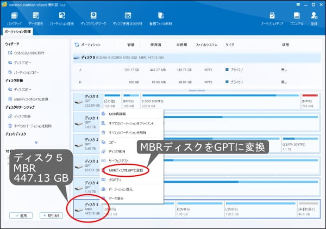326x229 pixels.
Task: Click the 使用済 column header
Action: click(x=156, y=45)
